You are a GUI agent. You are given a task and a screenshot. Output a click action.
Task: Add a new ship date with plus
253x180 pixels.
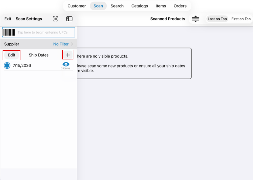[x=68, y=55]
